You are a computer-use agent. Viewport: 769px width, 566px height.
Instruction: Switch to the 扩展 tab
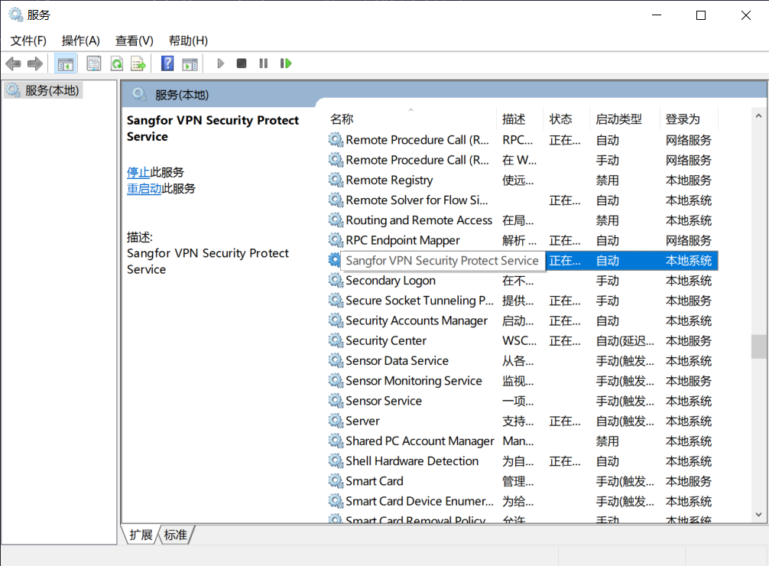click(x=141, y=535)
